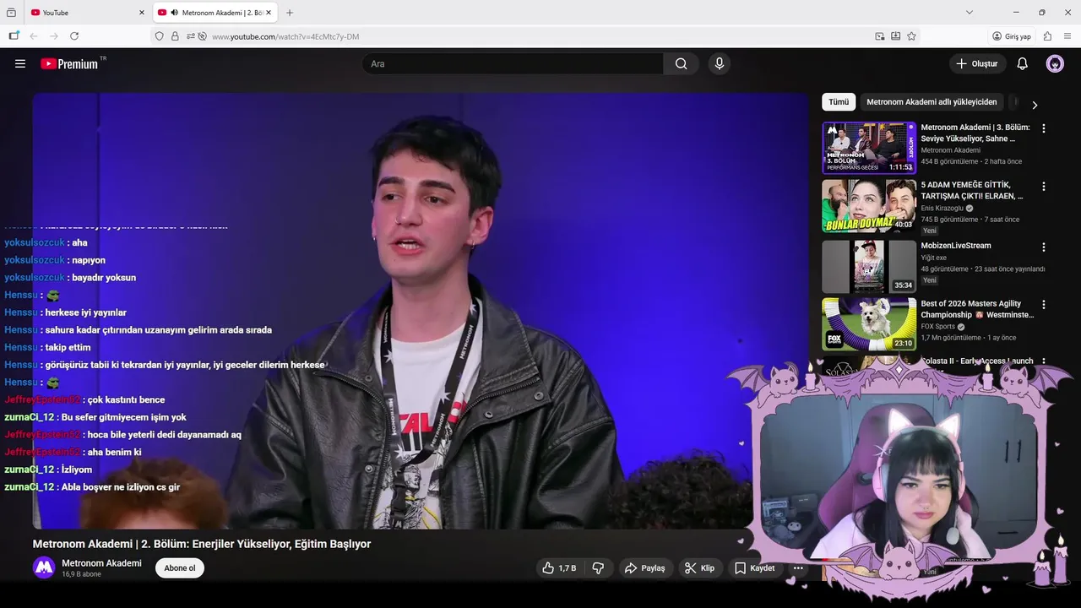This screenshot has width=1081, height=608.
Task: List all tabs dropdown arrow
Action: coord(970,13)
